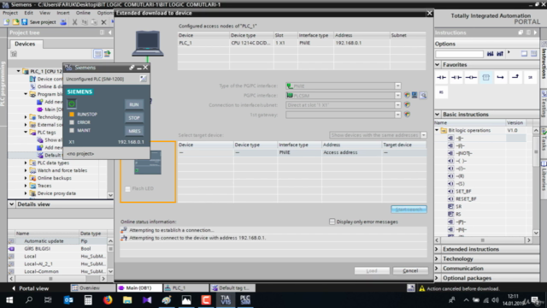Open the View menu

click(x=44, y=13)
